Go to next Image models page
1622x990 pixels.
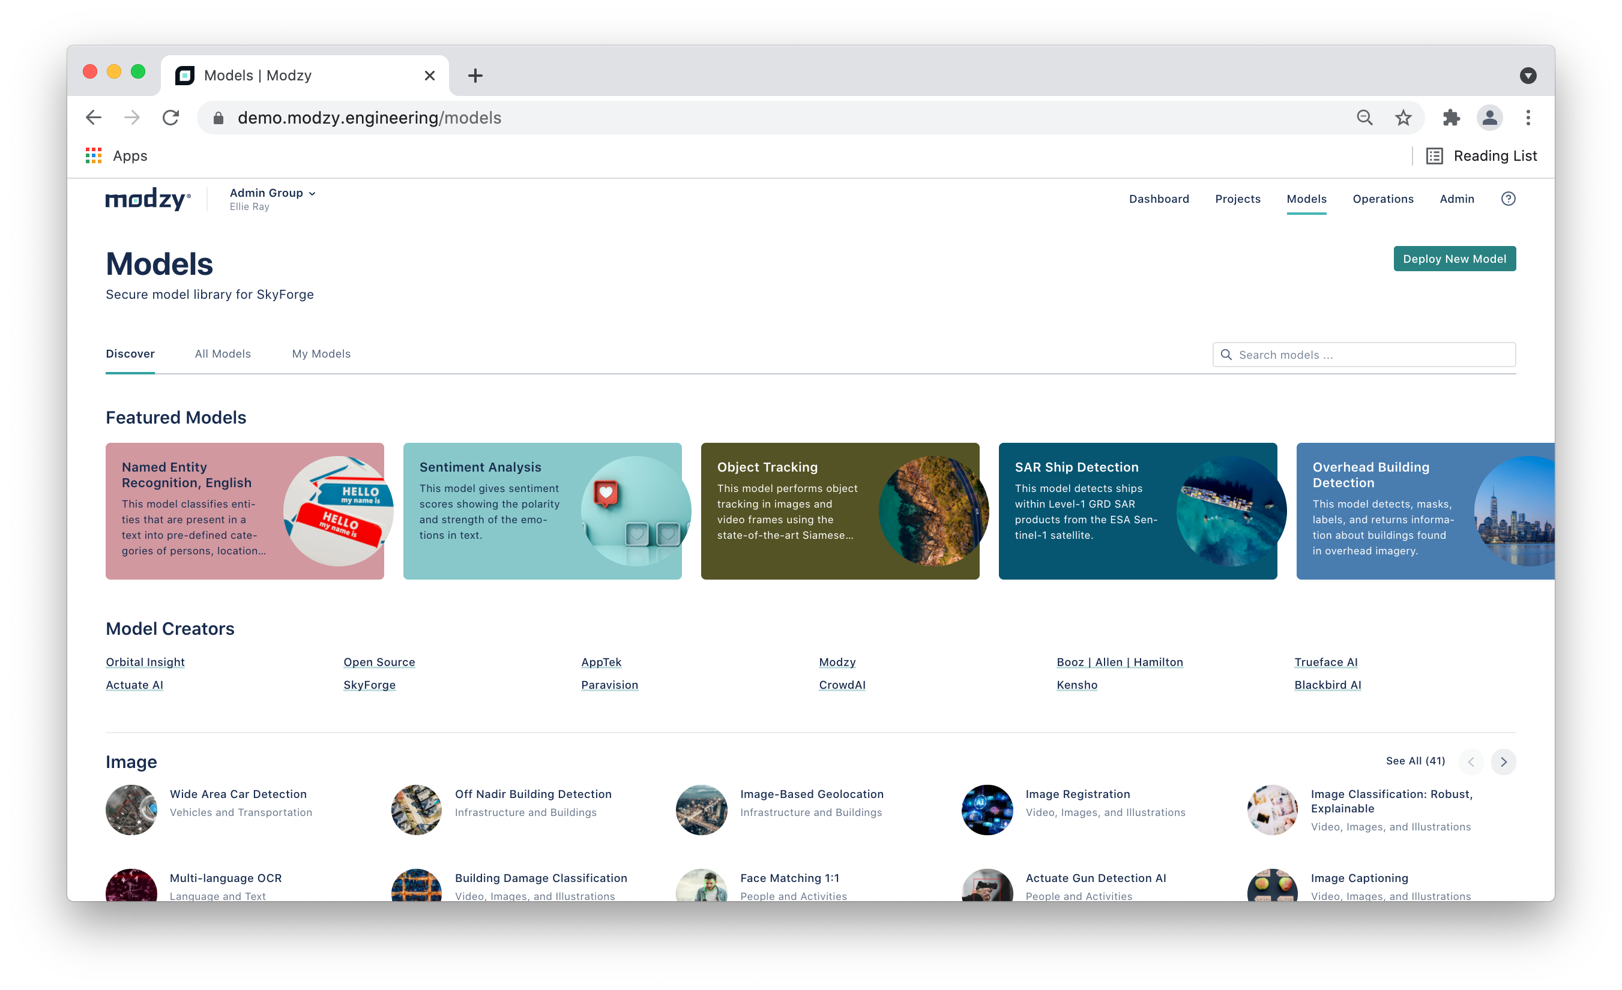click(1503, 762)
